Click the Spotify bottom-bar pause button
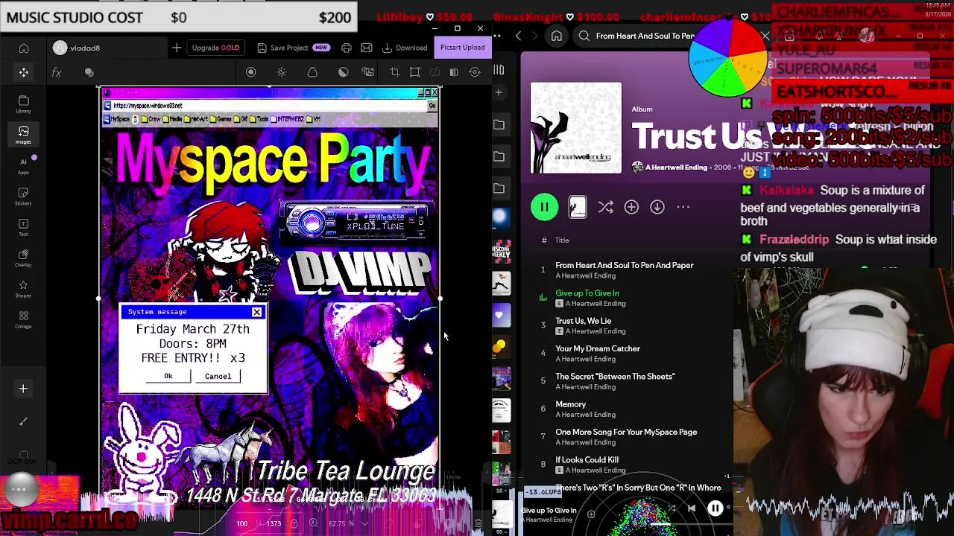 click(715, 508)
